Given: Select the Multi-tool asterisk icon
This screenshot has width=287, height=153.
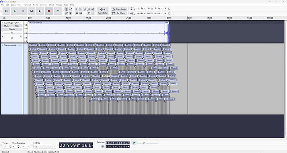Looking at the screenshot, I should pos(70,13).
